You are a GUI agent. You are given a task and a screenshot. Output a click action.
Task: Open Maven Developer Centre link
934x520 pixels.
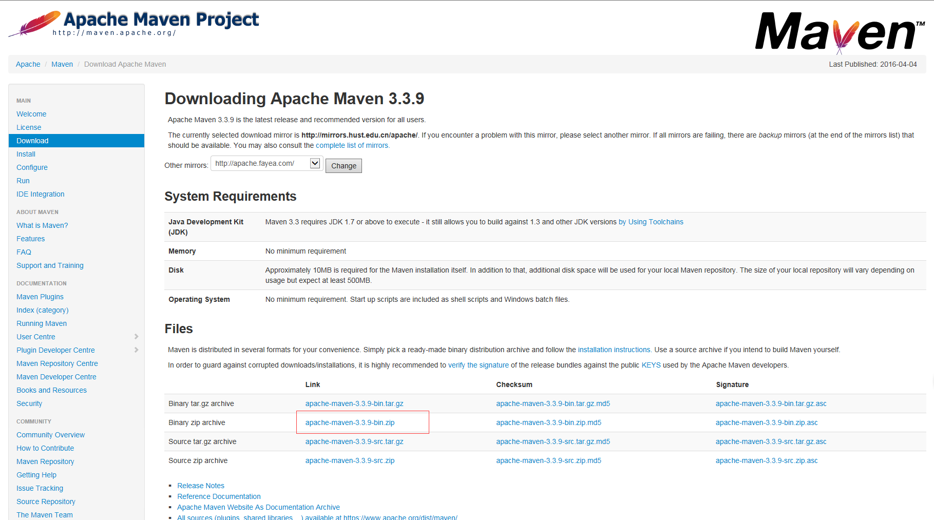pos(56,377)
